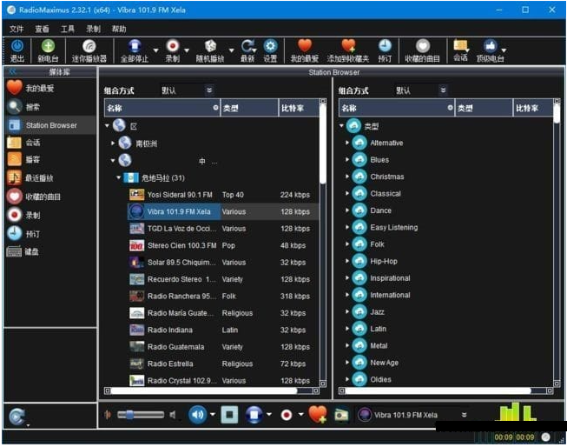The height and width of the screenshot is (447, 567).
Task: Open the 工具 menu
Action: (x=68, y=29)
